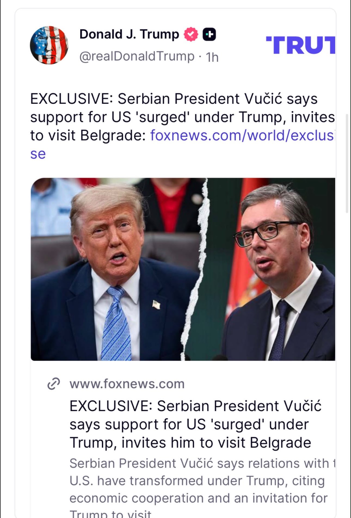The width and height of the screenshot is (351, 518).
Task: Open the @realDonaldTrump handle
Action: click(x=137, y=57)
